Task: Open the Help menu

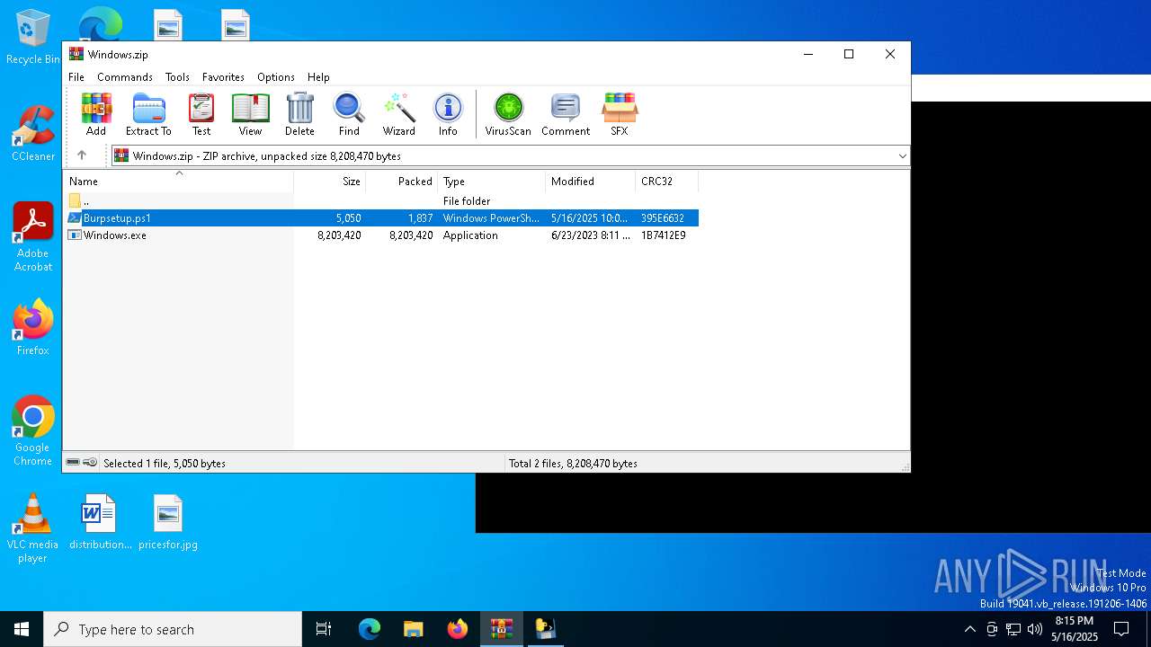Action: (318, 77)
